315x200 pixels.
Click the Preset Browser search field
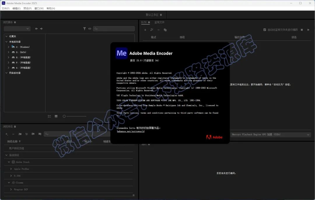pos(77,134)
